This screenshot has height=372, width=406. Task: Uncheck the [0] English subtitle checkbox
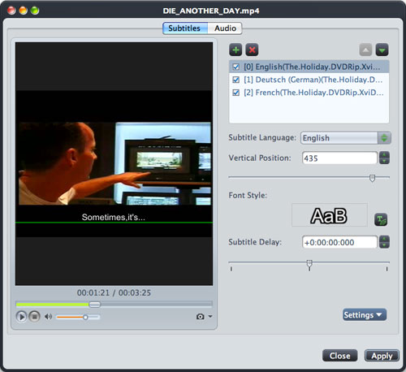[x=236, y=67]
